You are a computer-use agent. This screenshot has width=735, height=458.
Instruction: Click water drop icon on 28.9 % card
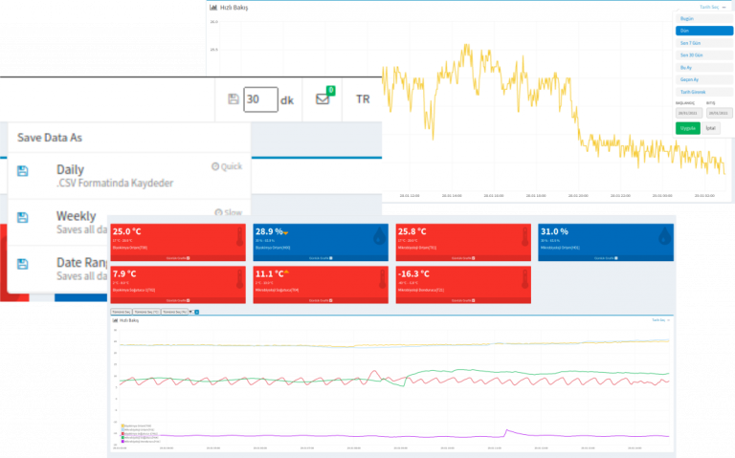pos(380,238)
